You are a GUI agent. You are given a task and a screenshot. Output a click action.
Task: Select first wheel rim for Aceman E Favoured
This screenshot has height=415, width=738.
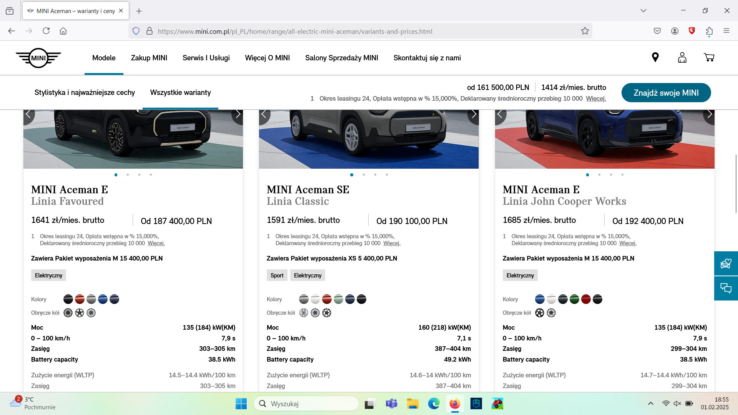pos(68,313)
